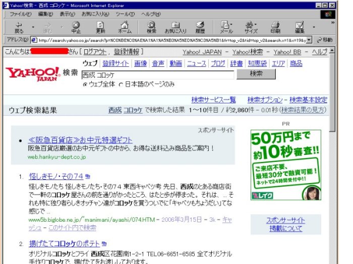Click the Print (印刷) toolbar icon
The height and width of the screenshot is (264, 353).
point(275,26)
